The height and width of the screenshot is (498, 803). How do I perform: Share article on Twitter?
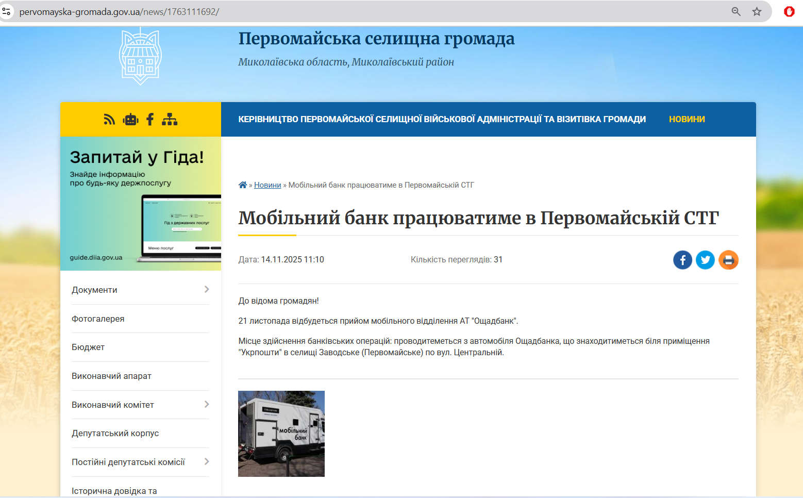705,260
